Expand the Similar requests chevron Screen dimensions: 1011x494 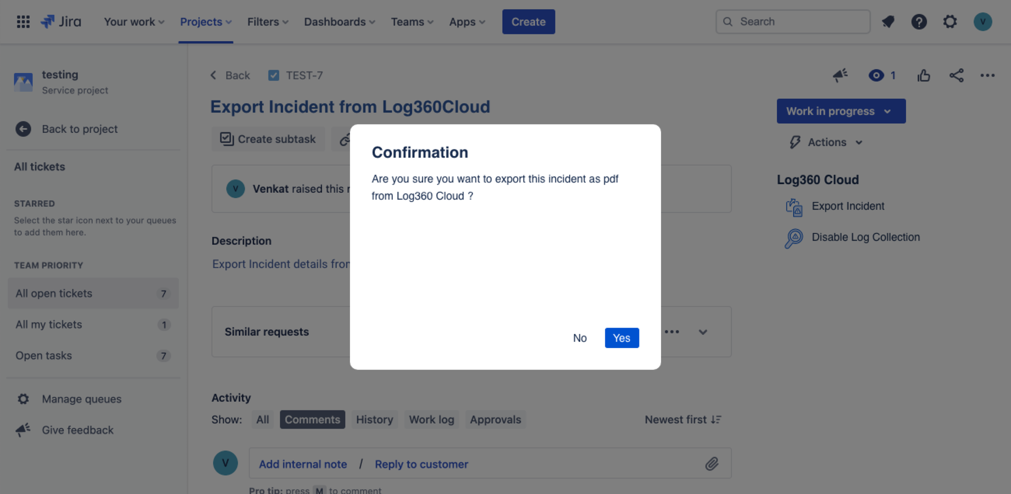coord(703,332)
